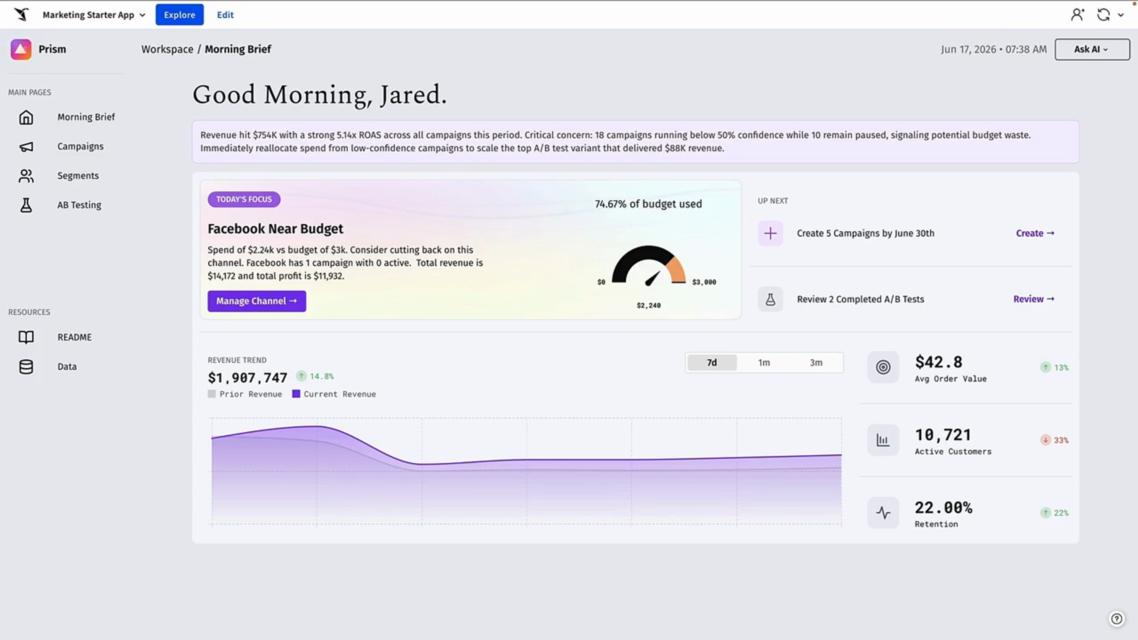Click the Morning Brief home icon
This screenshot has width=1138, height=640.
coord(25,117)
